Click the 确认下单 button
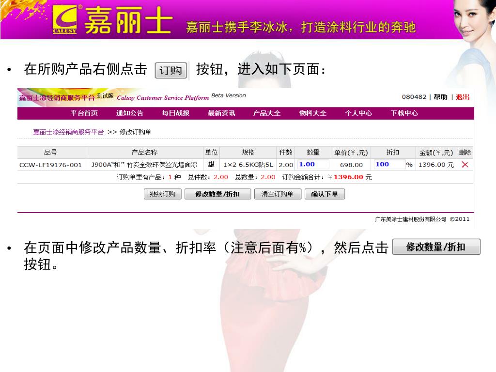This screenshot has width=496, height=372. pyautogui.click(x=325, y=194)
